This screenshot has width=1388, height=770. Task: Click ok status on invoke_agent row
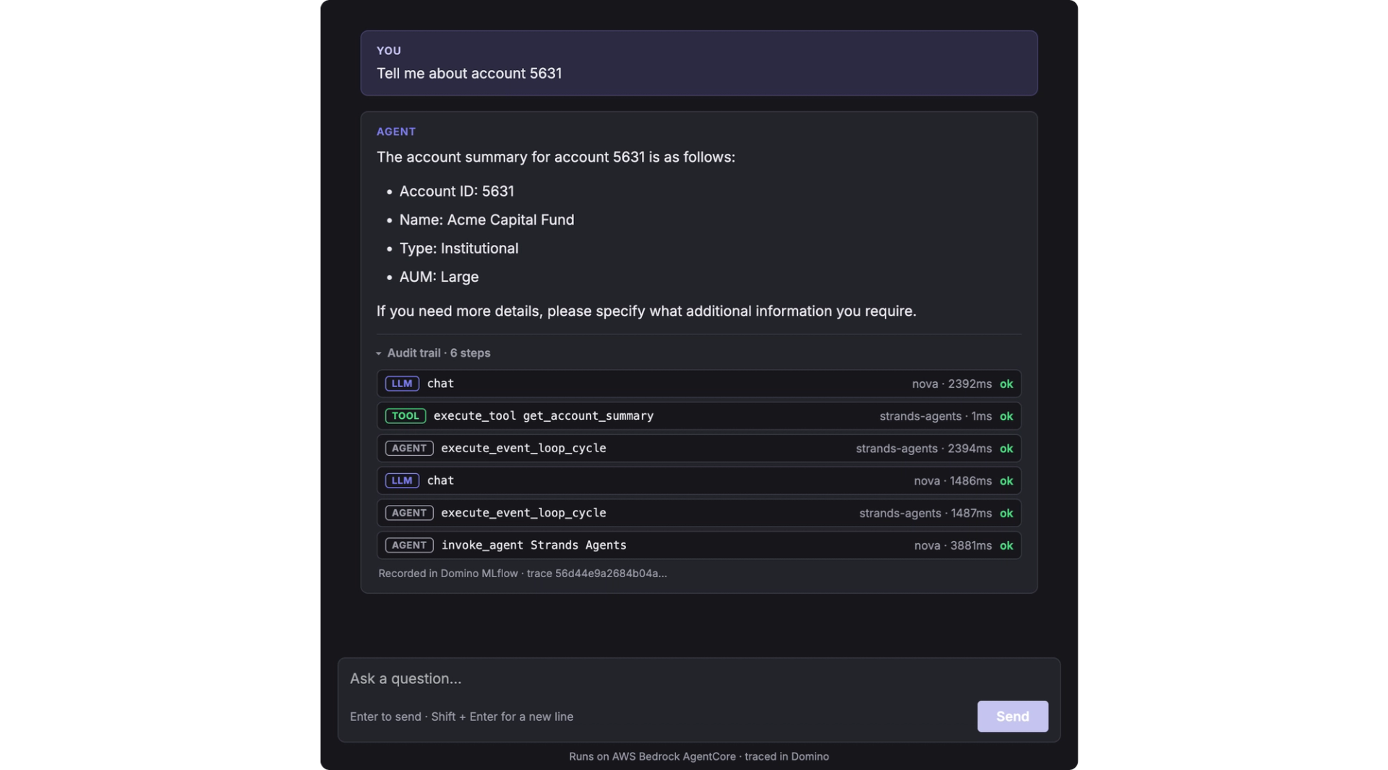point(1006,545)
